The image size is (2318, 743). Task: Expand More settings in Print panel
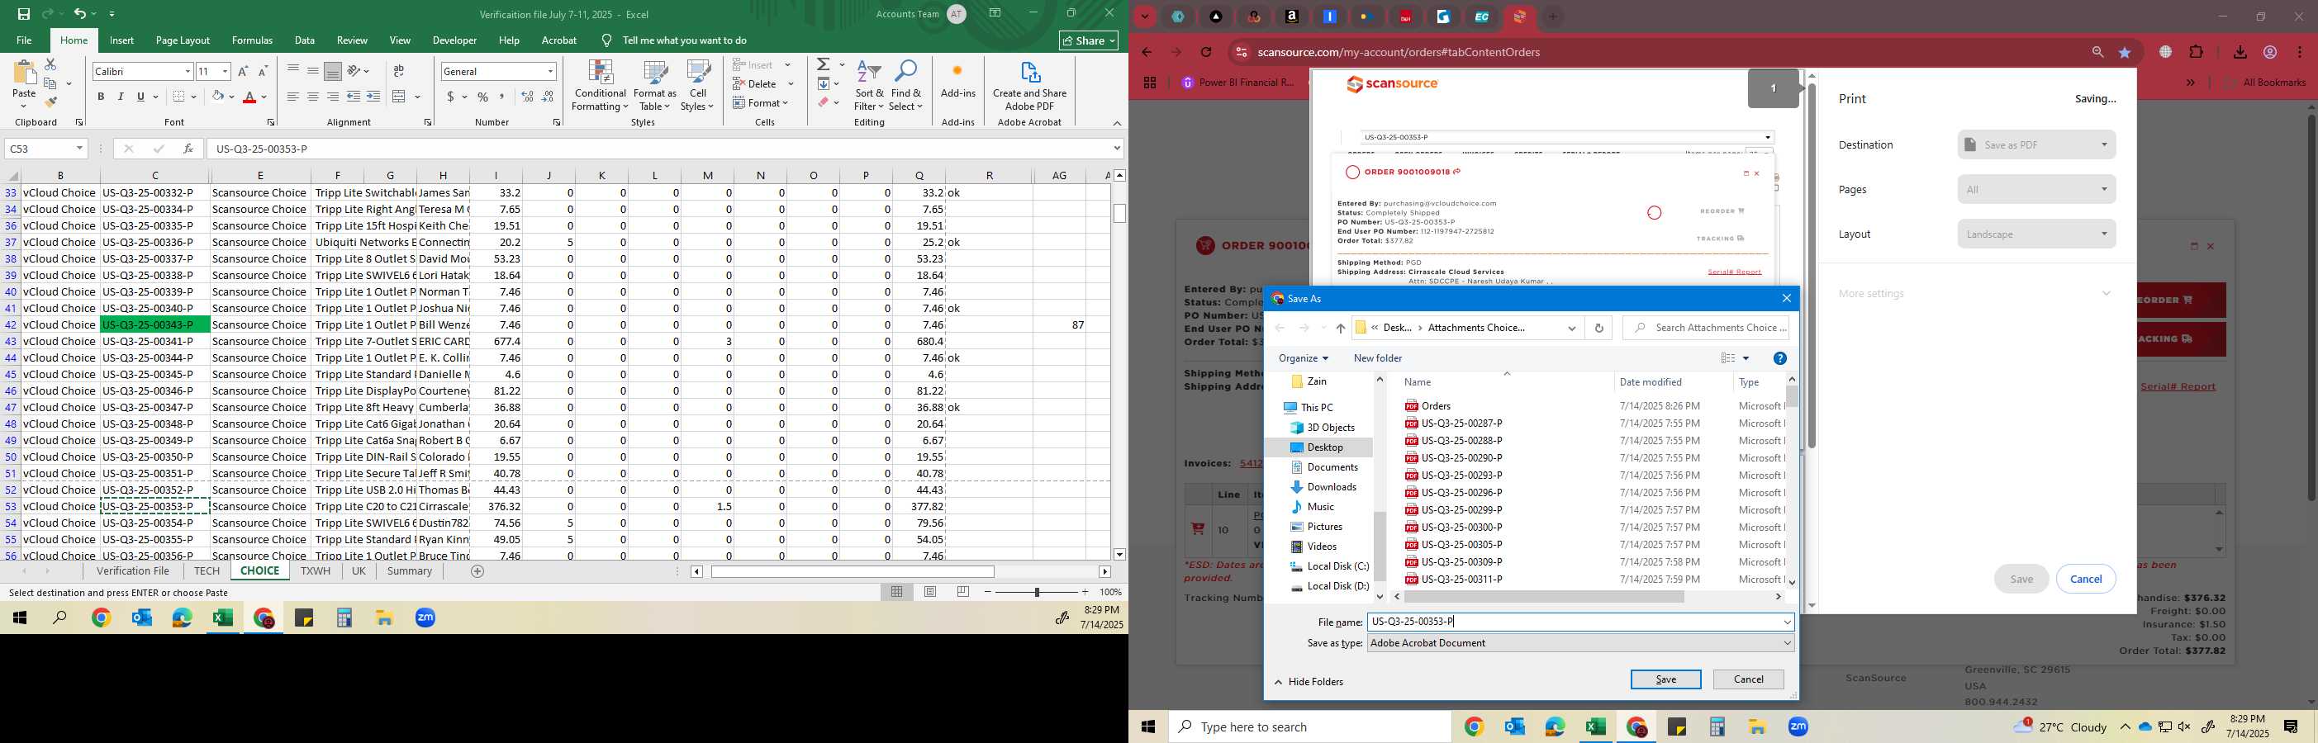(x=1975, y=293)
